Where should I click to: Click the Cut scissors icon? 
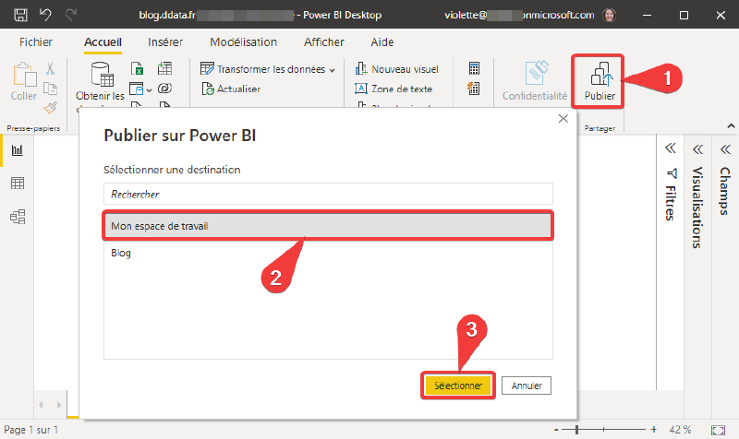coord(50,68)
